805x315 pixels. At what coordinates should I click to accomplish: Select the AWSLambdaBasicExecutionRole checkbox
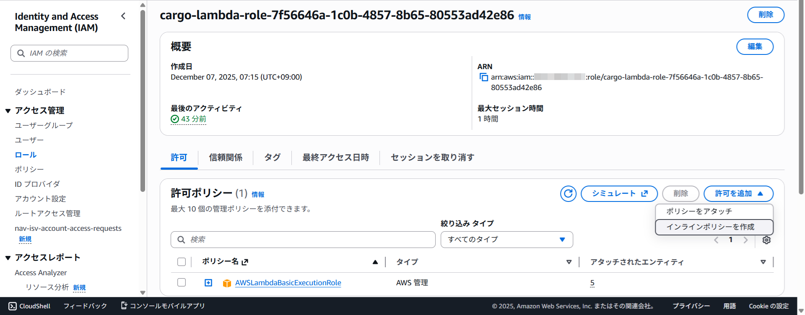182,282
